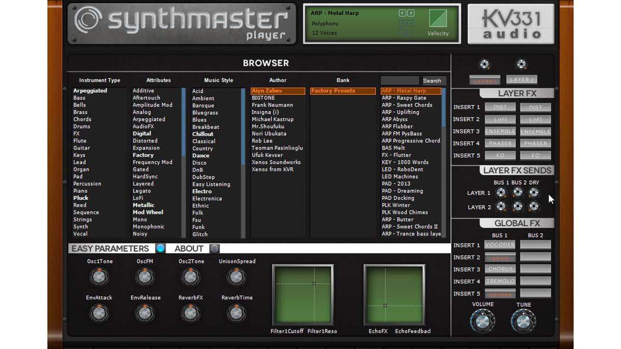Adjust the ReverbTime knob
The height and width of the screenshot is (349, 621).
pyautogui.click(x=236, y=313)
